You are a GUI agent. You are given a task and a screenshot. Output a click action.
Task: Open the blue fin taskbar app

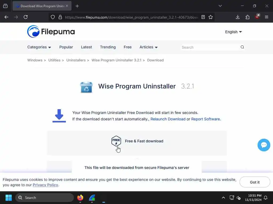(92, 198)
